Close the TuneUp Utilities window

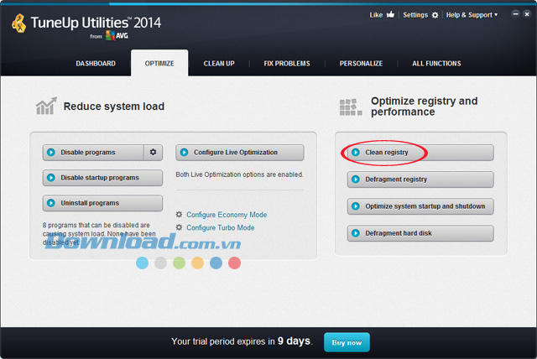(527, 14)
